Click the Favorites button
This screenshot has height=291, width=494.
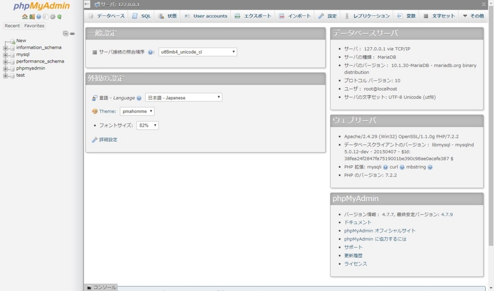point(34,26)
